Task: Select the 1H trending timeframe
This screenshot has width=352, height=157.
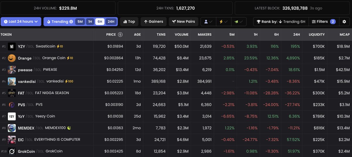Action: click(x=90, y=22)
